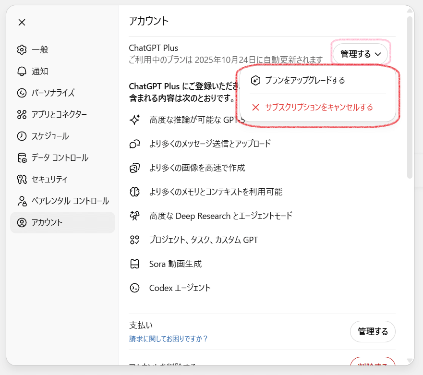
Task: Collapse the 管理する plan dropdown
Action: 360,54
